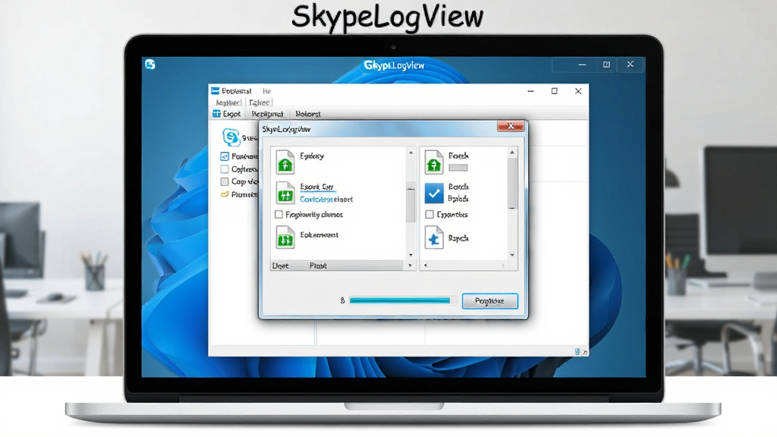Tick the Cog vlo checkbox in the sidebar

(225, 182)
